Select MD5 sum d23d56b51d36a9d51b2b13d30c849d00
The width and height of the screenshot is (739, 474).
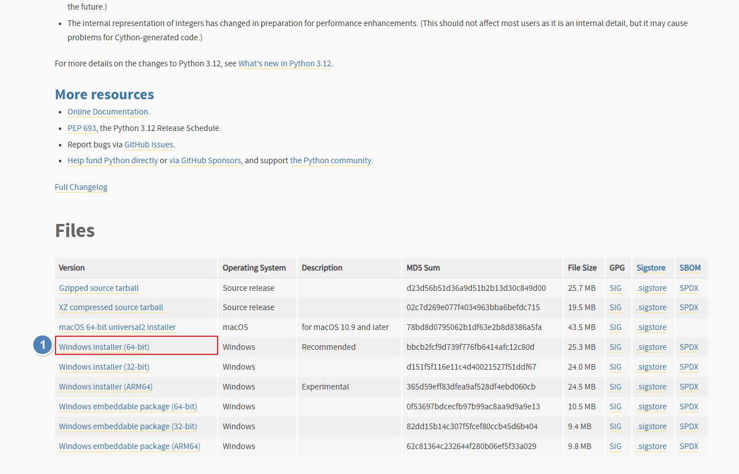(x=476, y=288)
